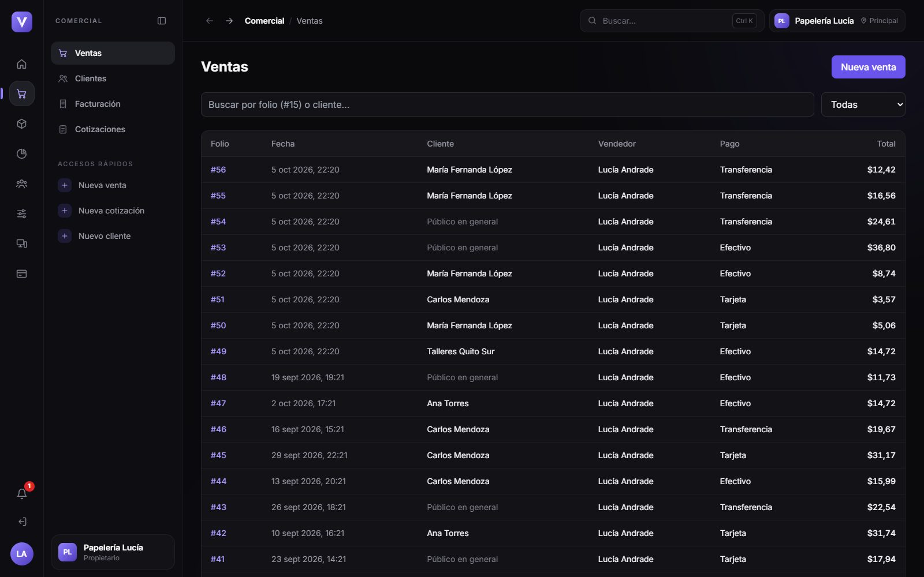Click the $36,80 total cell
This screenshot has height=577, width=924.
point(881,248)
